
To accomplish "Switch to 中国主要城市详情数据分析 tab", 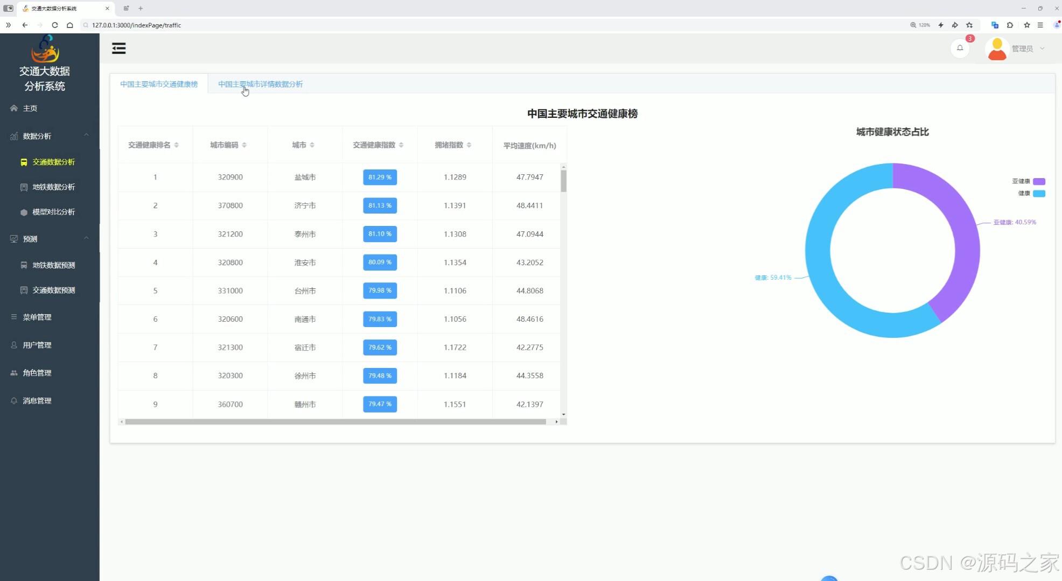I will [x=260, y=84].
